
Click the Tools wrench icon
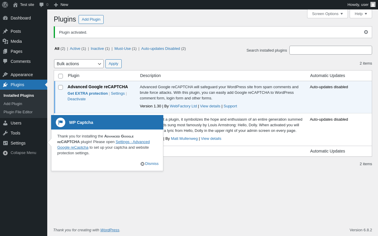5,133
